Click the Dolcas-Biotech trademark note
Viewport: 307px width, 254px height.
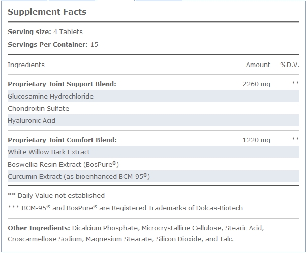pyautogui.click(x=125, y=208)
